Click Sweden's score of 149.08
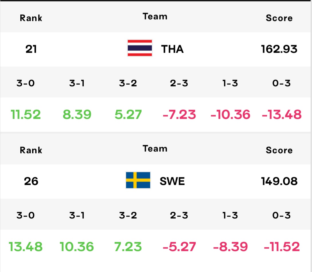 point(279,181)
